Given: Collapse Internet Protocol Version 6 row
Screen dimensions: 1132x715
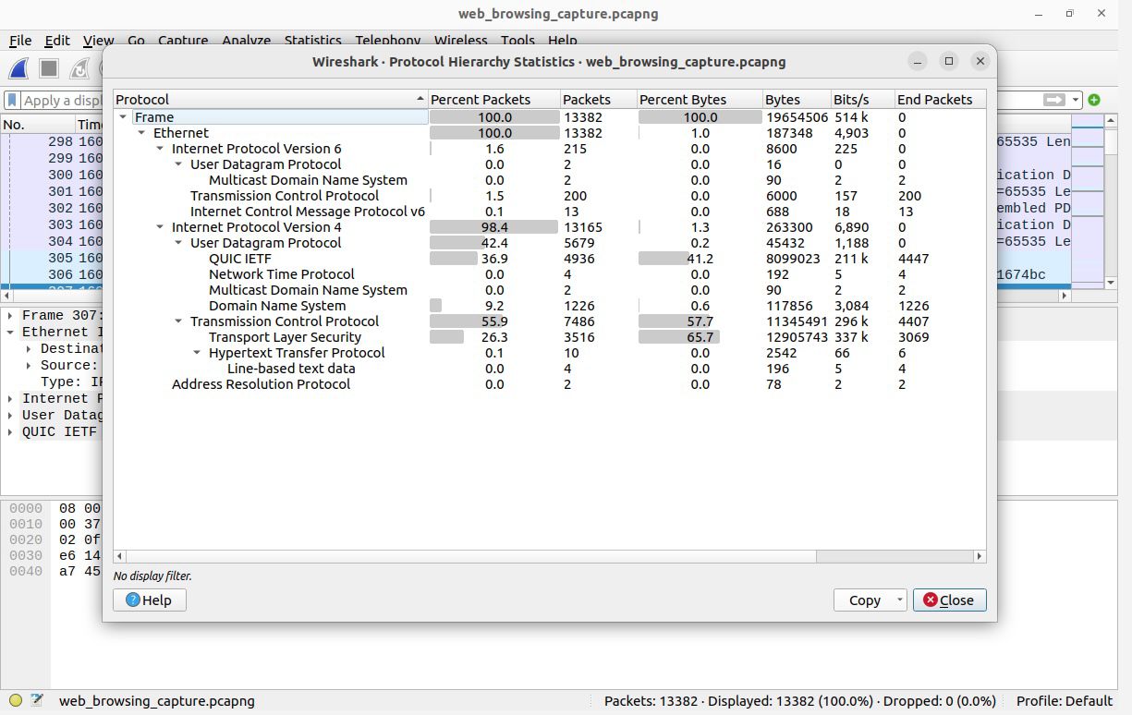Looking at the screenshot, I should click(160, 149).
